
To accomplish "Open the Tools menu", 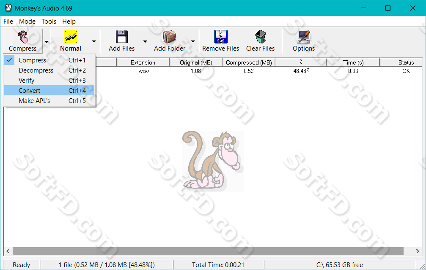I will (x=49, y=22).
